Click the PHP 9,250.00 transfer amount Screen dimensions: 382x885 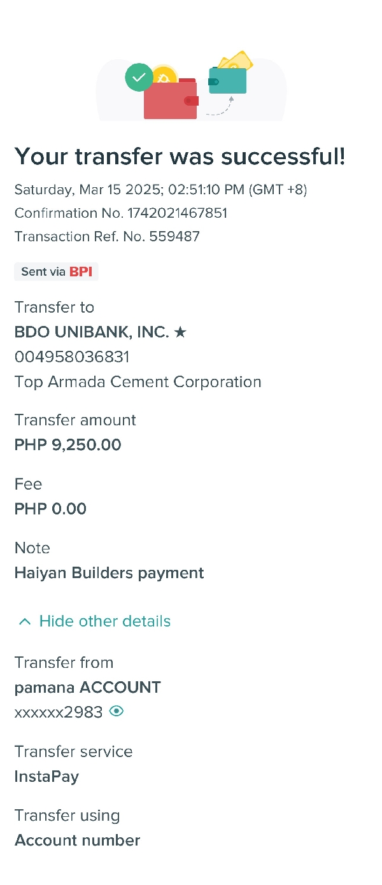click(67, 444)
